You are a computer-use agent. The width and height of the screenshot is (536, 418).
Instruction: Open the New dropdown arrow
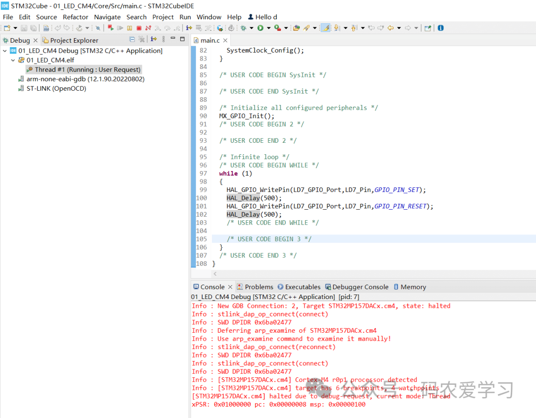click(x=15, y=28)
